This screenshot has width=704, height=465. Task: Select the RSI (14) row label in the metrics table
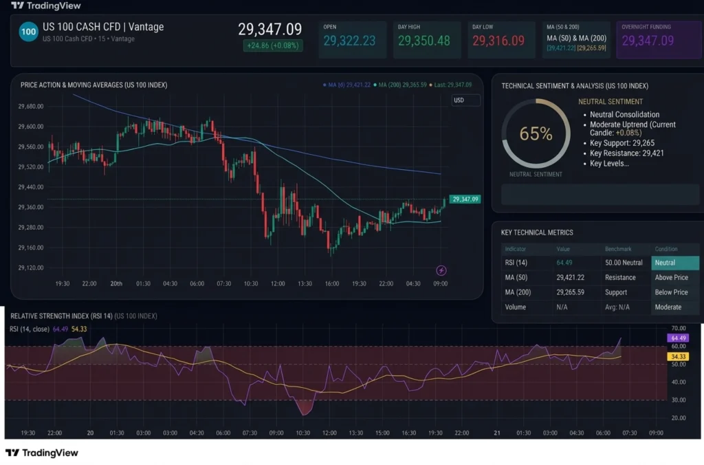516,263
